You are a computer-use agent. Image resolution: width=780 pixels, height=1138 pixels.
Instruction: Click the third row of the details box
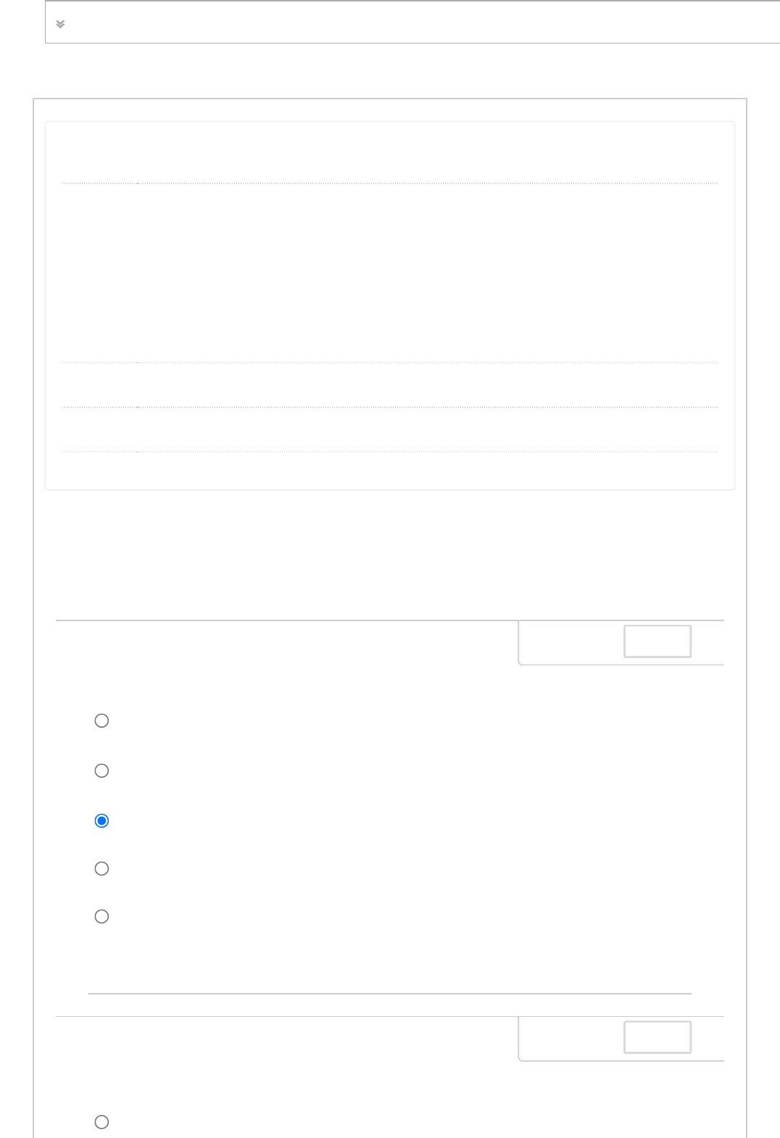[390, 385]
